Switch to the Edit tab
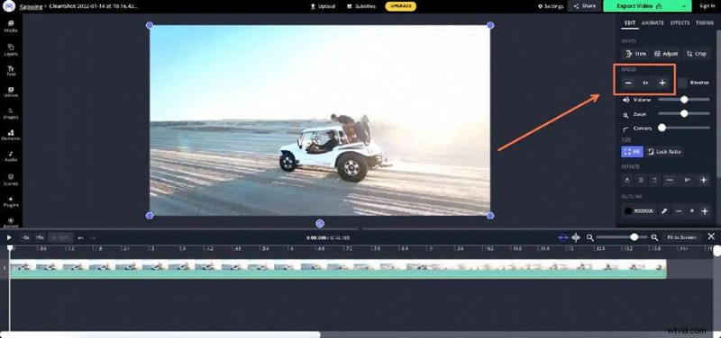 coord(629,23)
